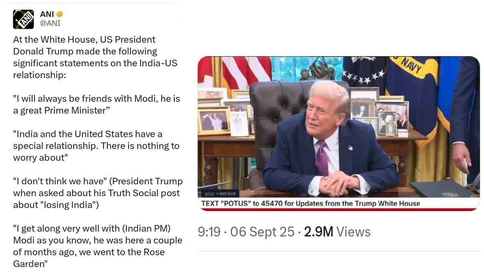Open the 2.9M Views count
Viewport: 484px width, 272px height.
click(337, 232)
